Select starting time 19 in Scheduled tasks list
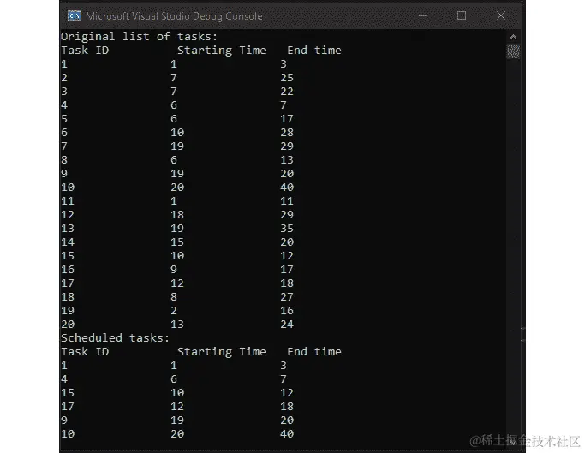Image resolution: width=585 pixels, height=453 pixels. pos(177,420)
